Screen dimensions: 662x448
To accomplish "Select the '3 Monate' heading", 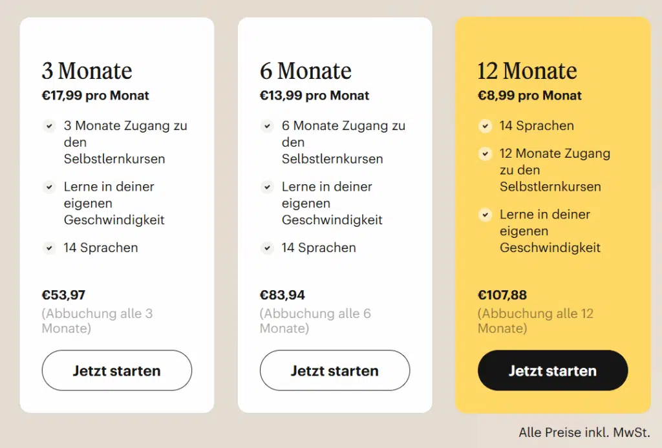I will tap(87, 70).
